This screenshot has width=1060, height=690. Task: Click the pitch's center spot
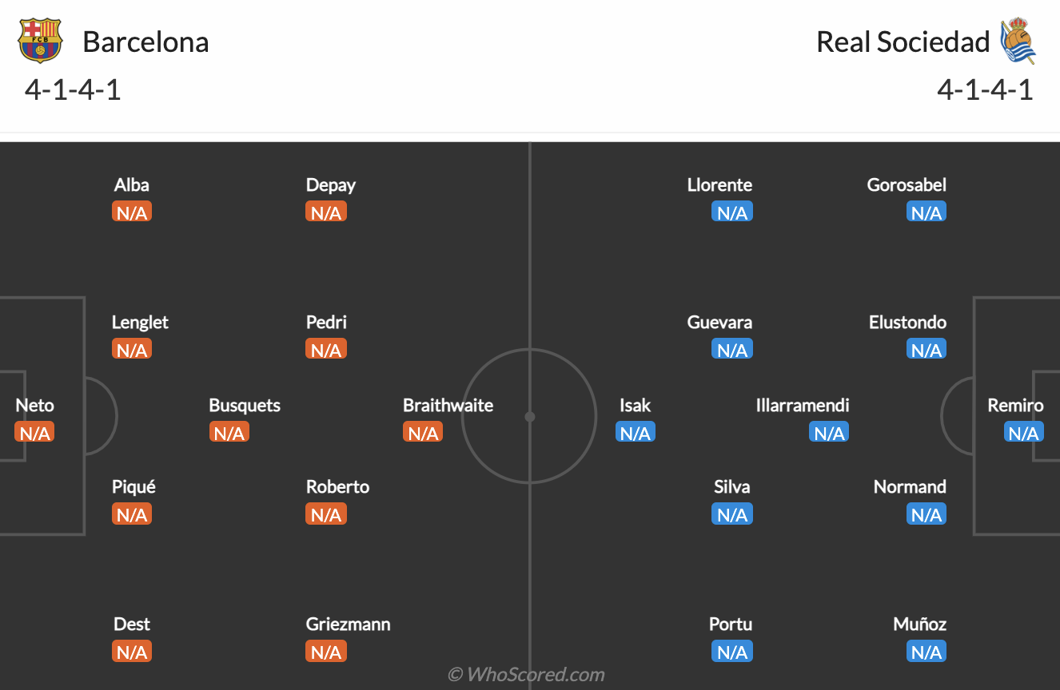point(530,416)
